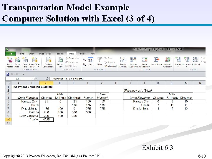Switch to the Insert tab

pos(32,54)
